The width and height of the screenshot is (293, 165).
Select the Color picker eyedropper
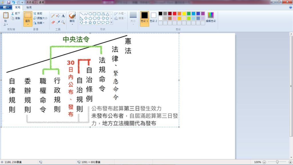(58, 22)
